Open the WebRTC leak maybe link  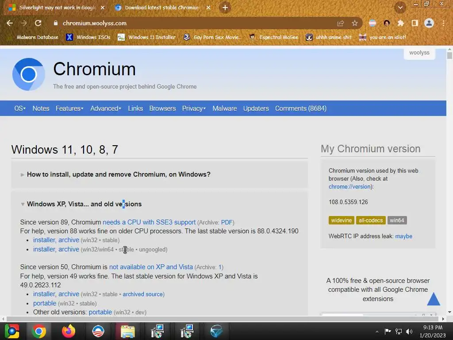point(403,236)
